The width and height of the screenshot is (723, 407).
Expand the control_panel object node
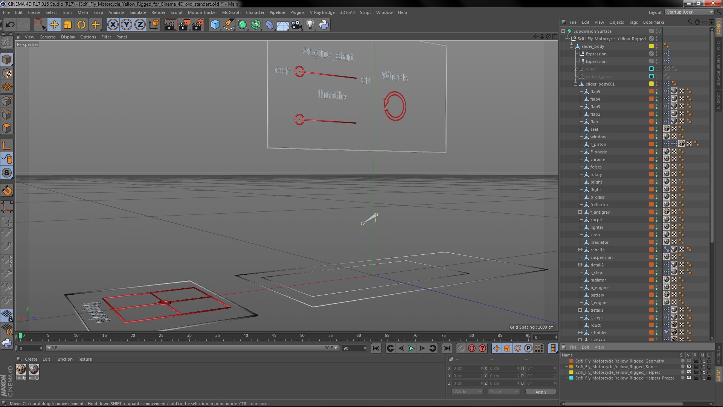coord(575,77)
